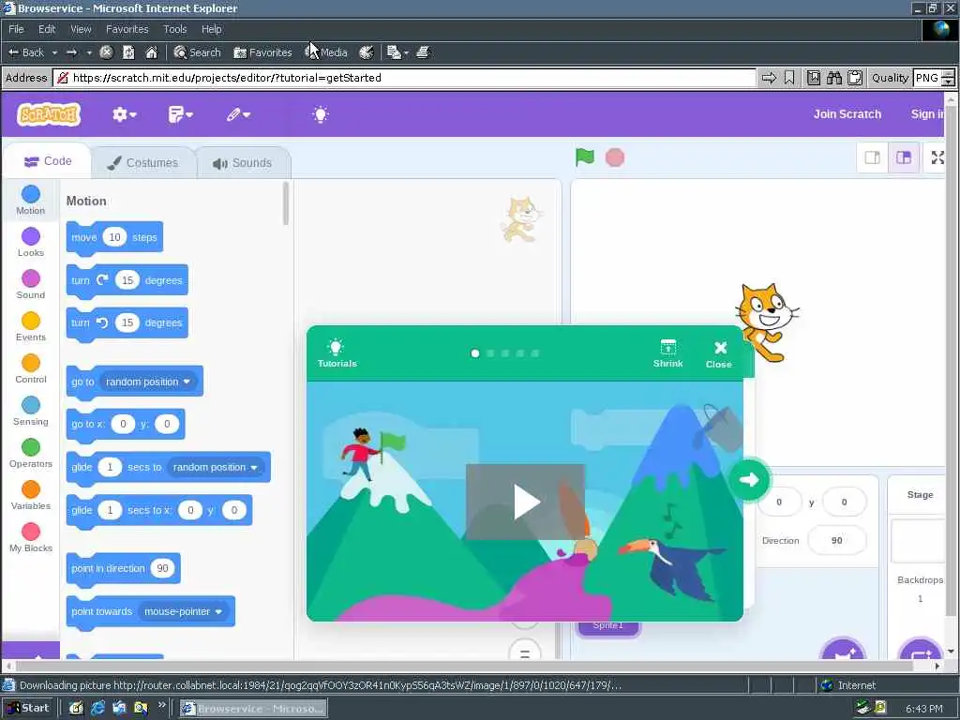
Task: Click the Stage panel label
Action: [920, 495]
